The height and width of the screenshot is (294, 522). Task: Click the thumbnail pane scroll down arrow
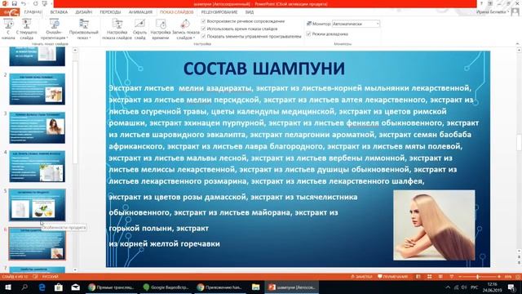[75, 269]
